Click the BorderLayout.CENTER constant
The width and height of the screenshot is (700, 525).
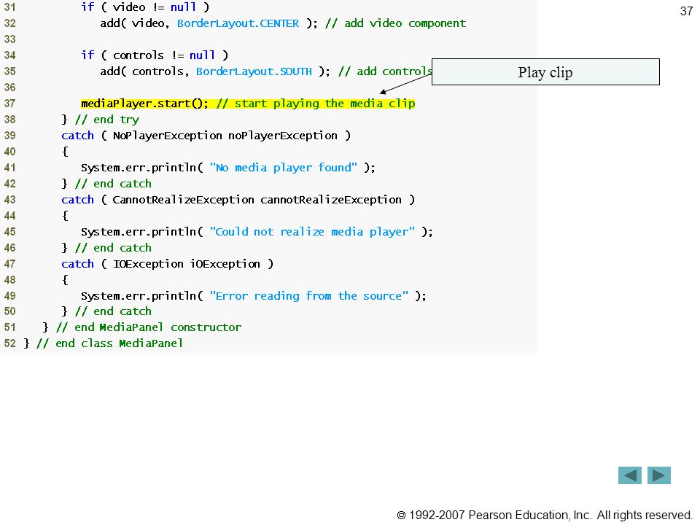point(238,23)
